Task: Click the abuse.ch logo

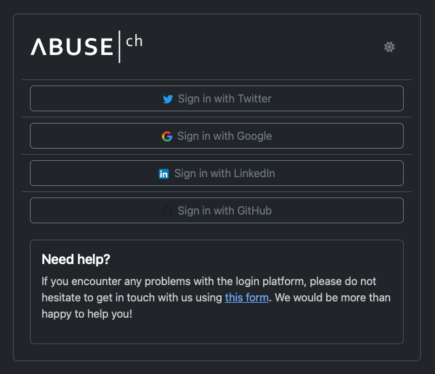Action: pos(86,46)
